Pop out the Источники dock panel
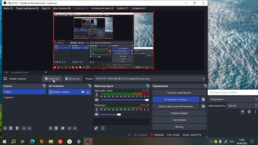Screen dimensions: 258x145 (89, 86)
